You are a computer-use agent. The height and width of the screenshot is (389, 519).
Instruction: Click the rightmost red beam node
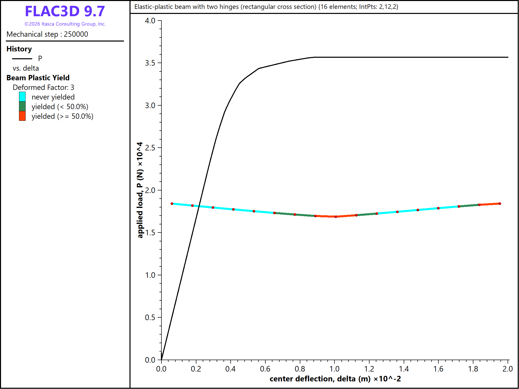click(x=500, y=204)
